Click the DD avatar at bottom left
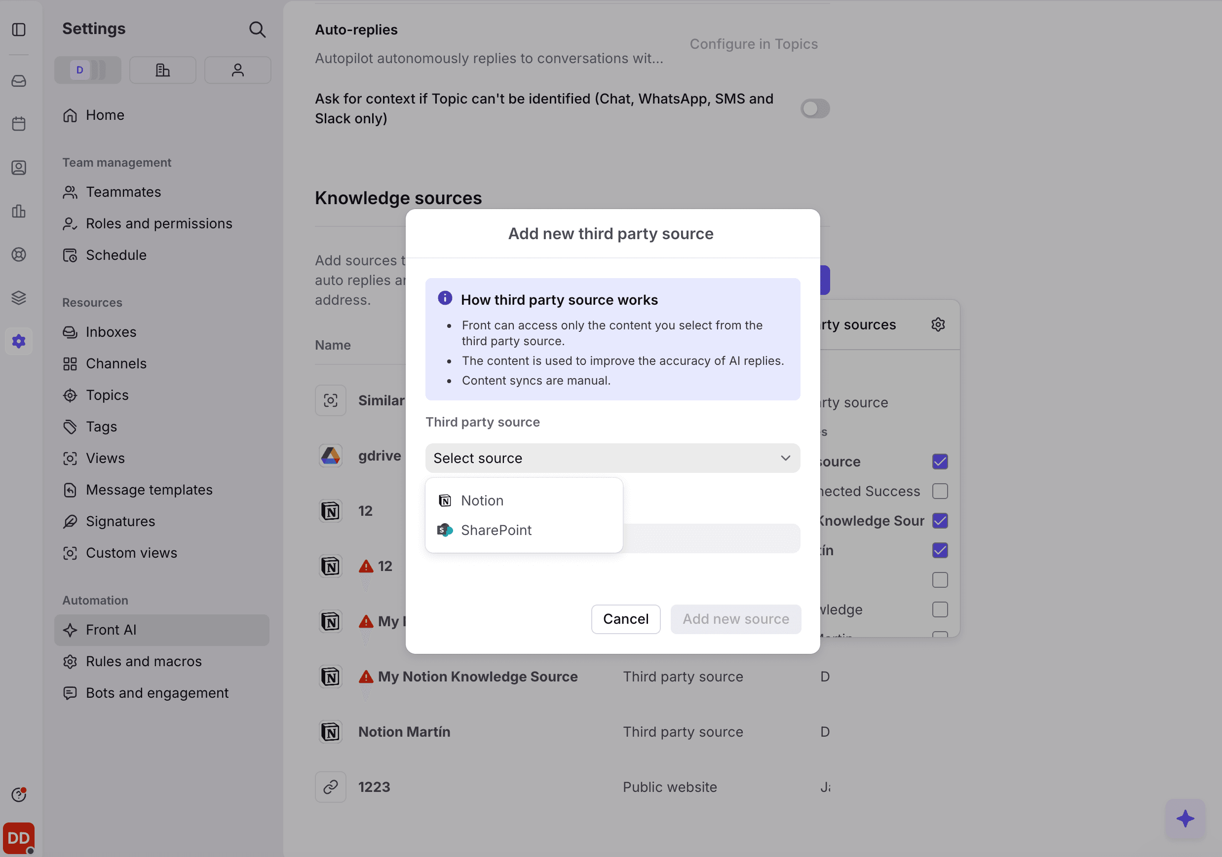Screen dimensions: 1222x857 click(19, 838)
